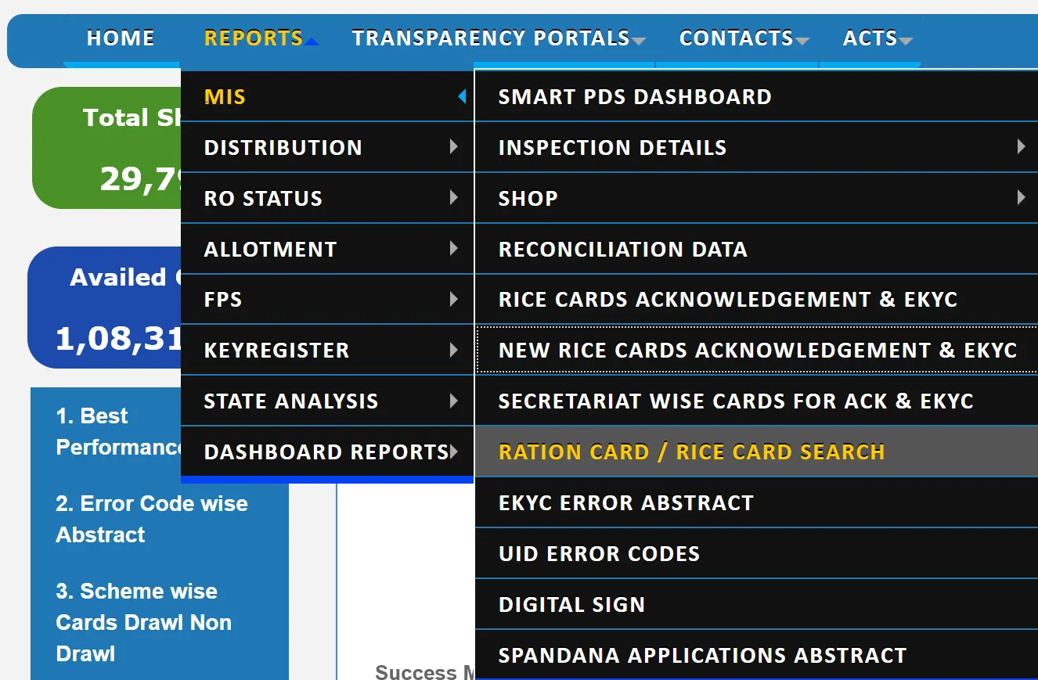
Task: Click the green Total card
Action: (106, 148)
